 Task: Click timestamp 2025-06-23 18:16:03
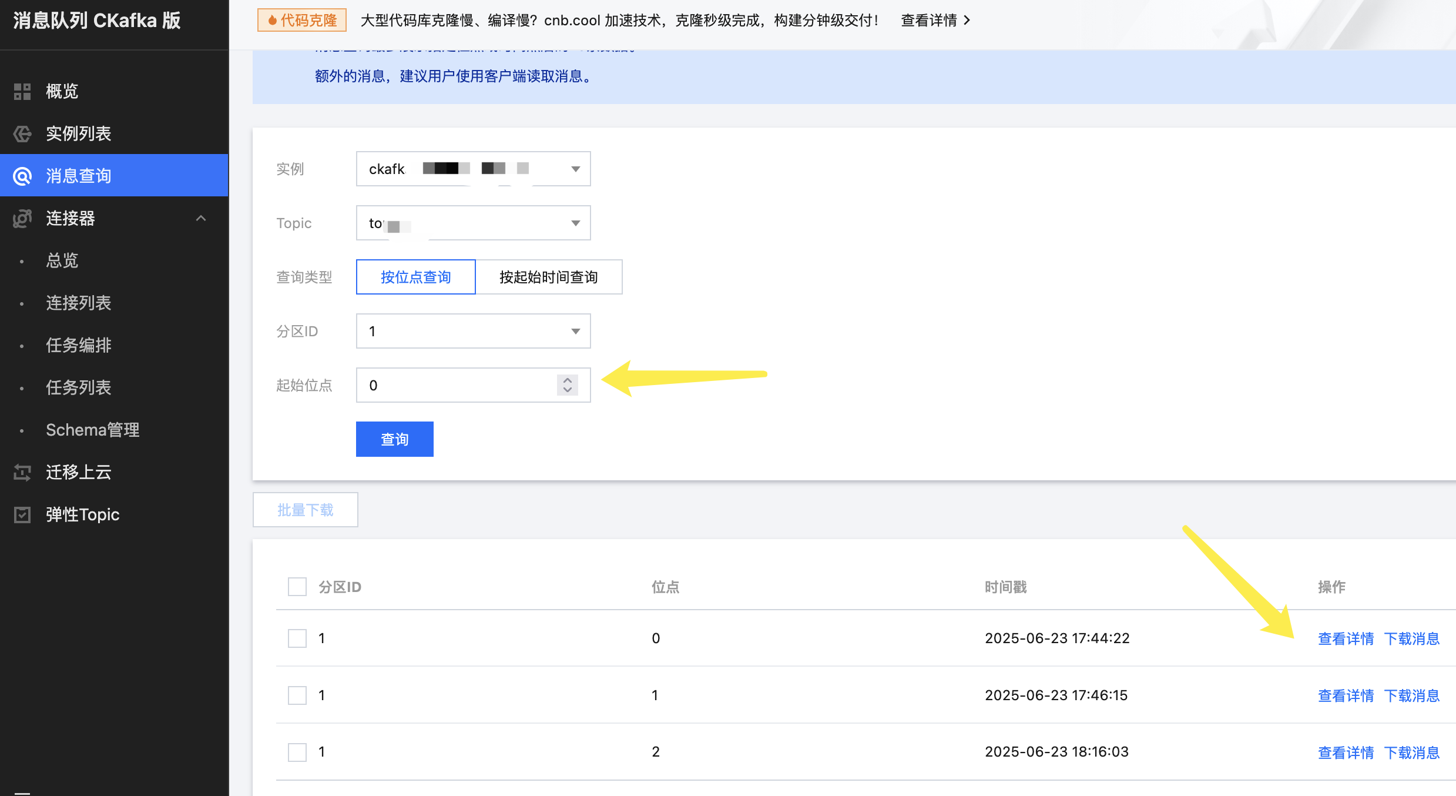[x=1056, y=751]
